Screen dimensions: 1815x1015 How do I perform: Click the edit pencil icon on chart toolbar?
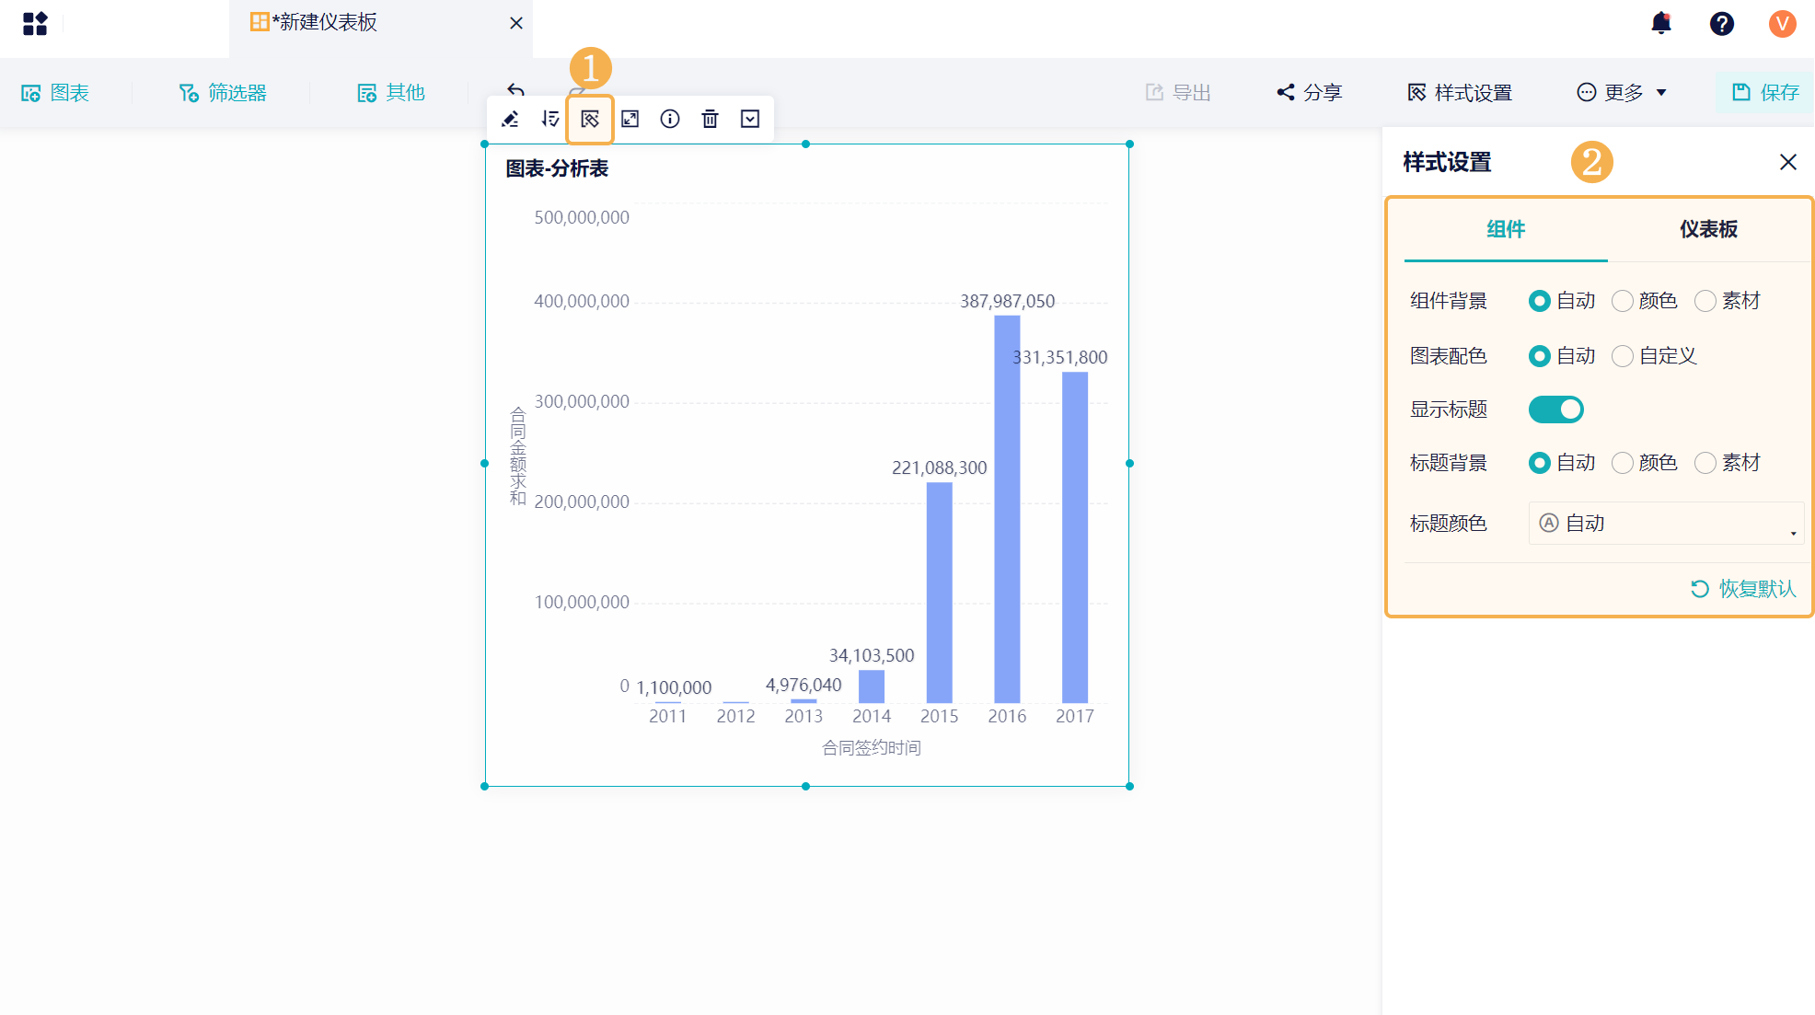click(x=510, y=119)
